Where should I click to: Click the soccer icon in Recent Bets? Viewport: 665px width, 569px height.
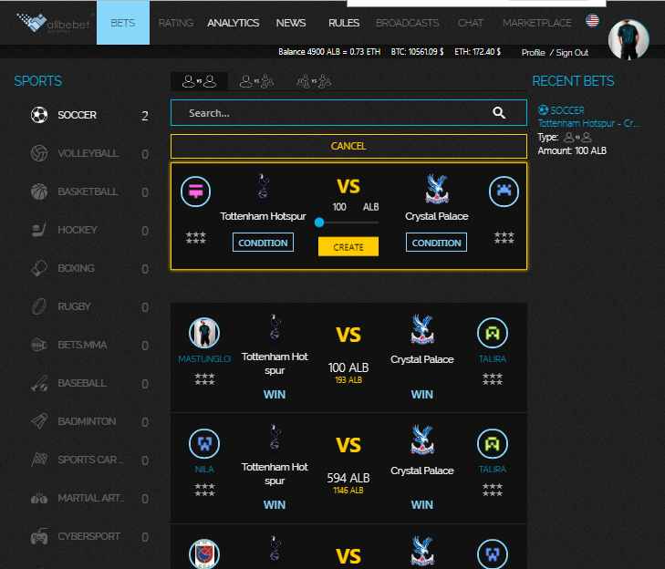point(543,110)
